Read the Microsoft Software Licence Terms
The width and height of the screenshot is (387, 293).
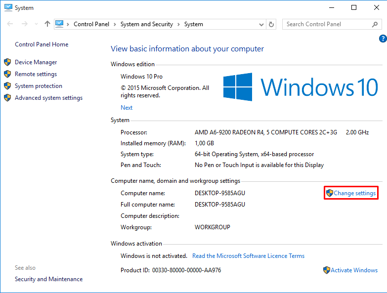248,256
